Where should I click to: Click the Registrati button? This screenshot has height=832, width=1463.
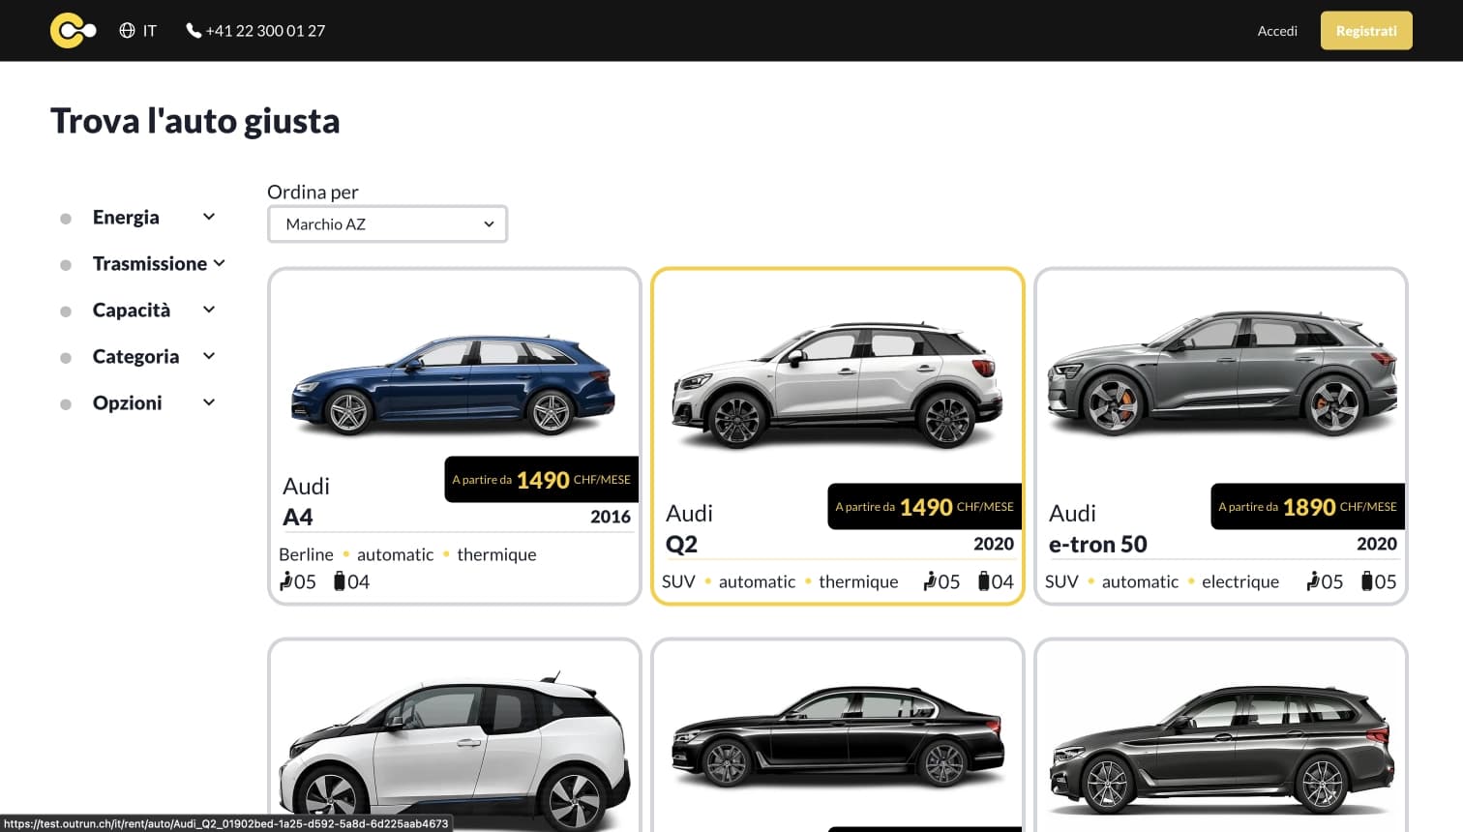[x=1366, y=31]
